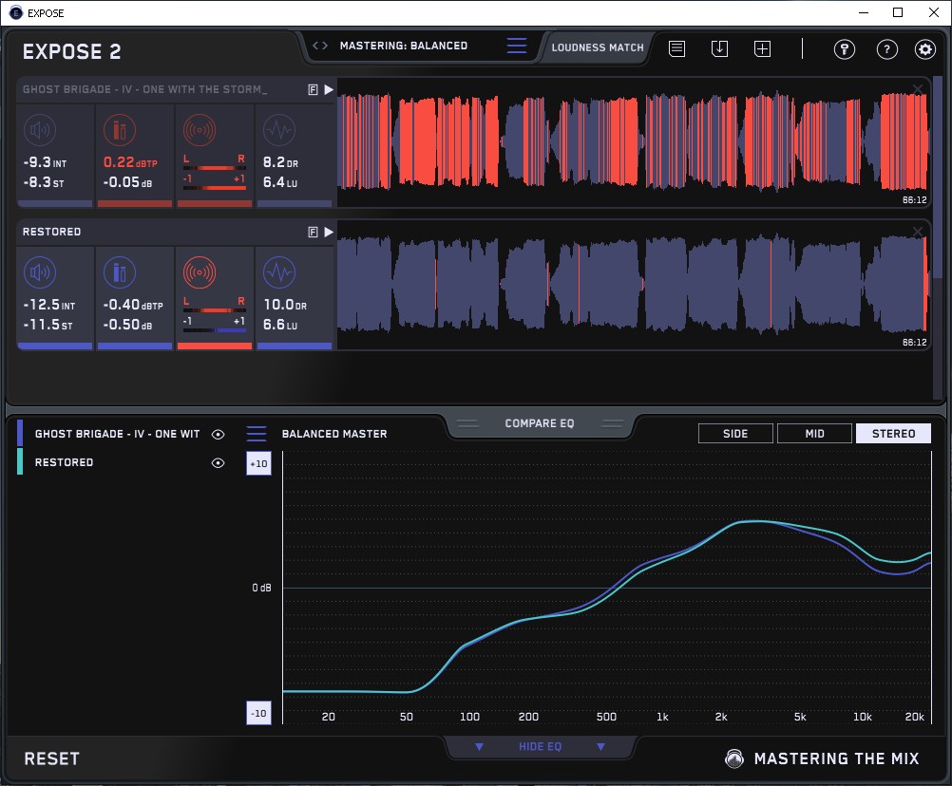The height and width of the screenshot is (786, 952).
Task: Click the export/download icon in the toolbar
Action: tap(719, 48)
